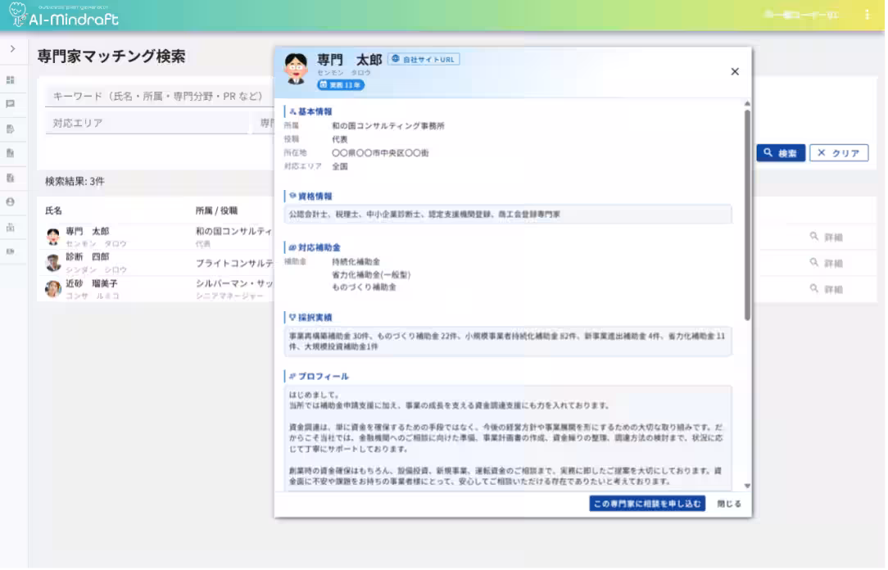Click the 専門 太郎 name in dialog header
Screen dimensions: 888x570
point(351,60)
